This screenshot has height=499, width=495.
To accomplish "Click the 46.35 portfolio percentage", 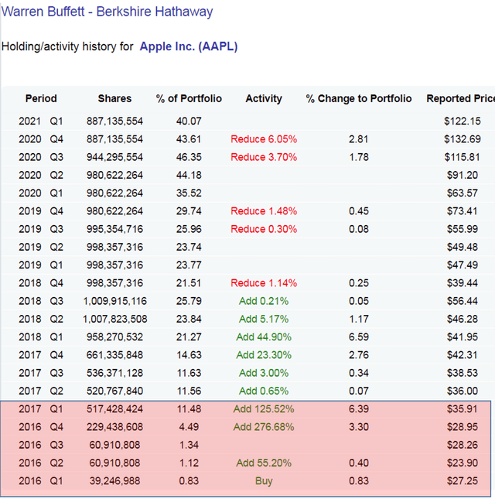I will tap(189, 157).
